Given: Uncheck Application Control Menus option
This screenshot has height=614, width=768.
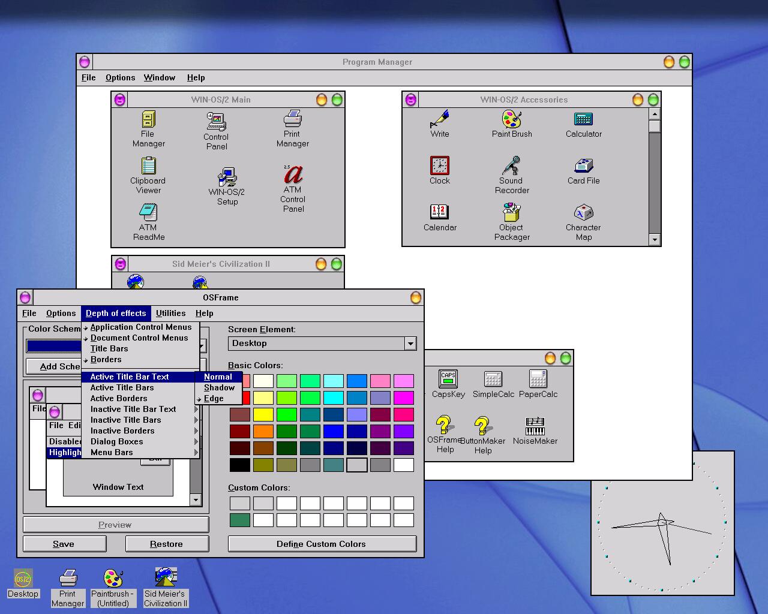Looking at the screenshot, I should pos(140,327).
